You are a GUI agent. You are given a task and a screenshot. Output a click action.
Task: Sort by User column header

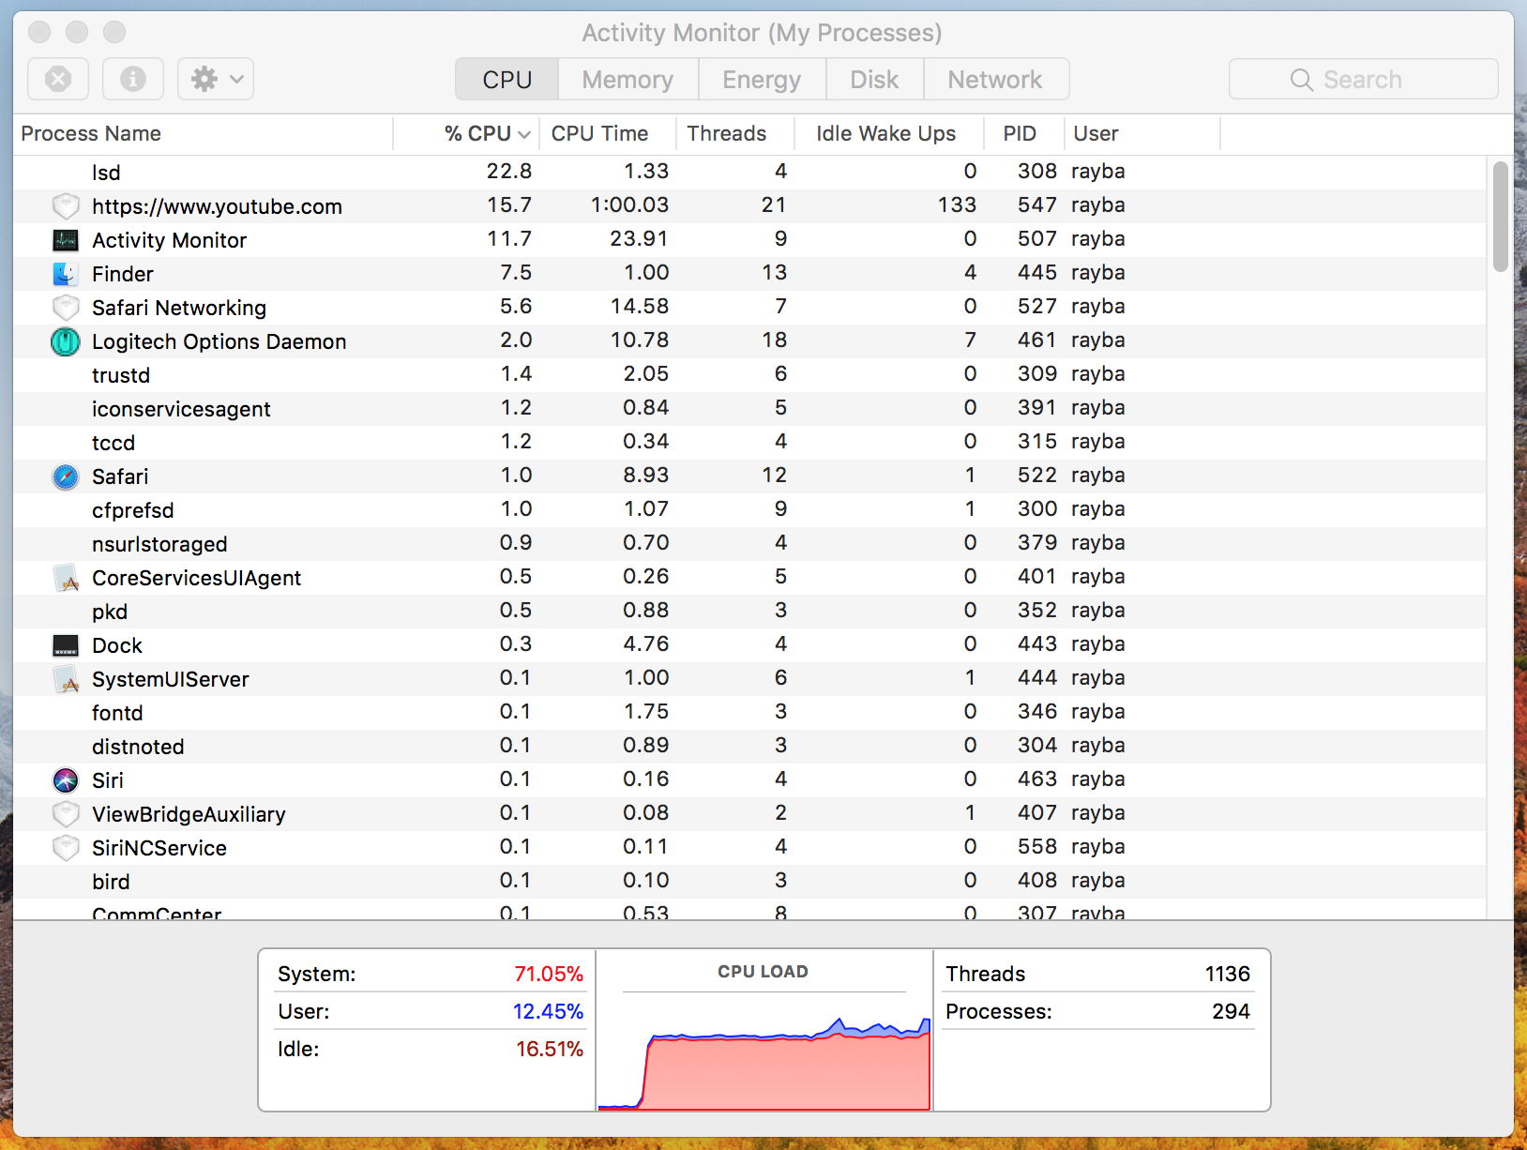[1141, 133]
